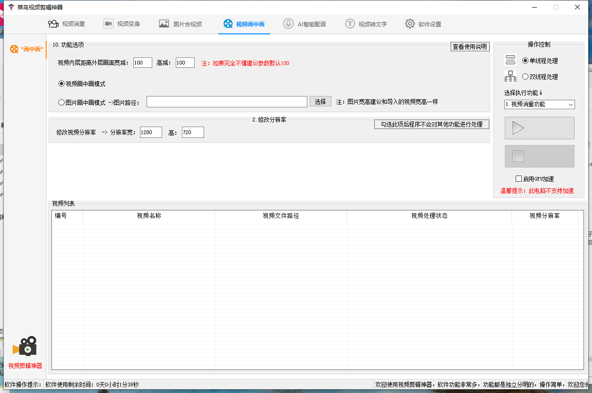Click the 视频名称 column header

pos(149,216)
